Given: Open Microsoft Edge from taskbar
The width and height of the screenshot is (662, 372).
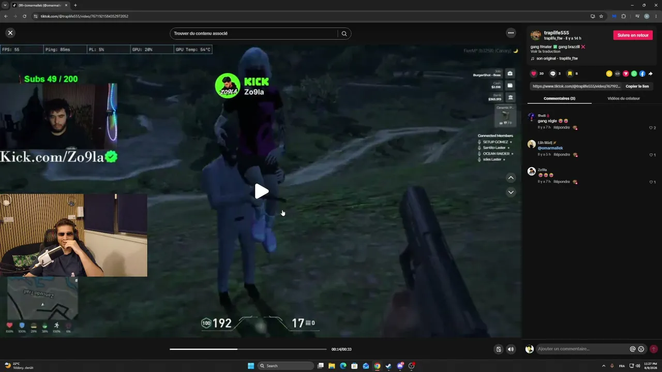Looking at the screenshot, I should click(343, 366).
